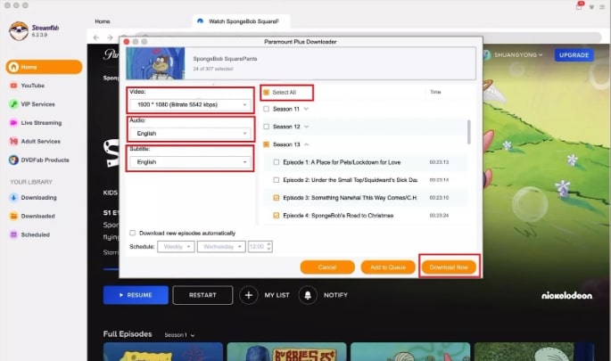The height and width of the screenshot is (361, 611).
Task: Expand Season 11 chevron
Action: pyautogui.click(x=306, y=109)
